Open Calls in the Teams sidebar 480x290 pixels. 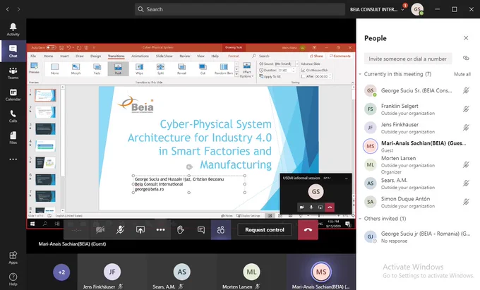(13, 116)
